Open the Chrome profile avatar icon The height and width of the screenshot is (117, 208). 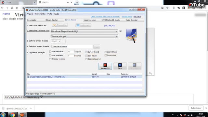tap(201, 8)
